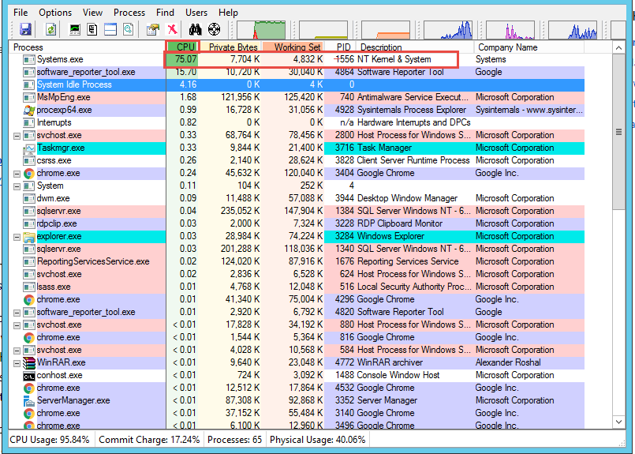Click the 'CPU Usage: 95.84%' status entry

coord(50,440)
